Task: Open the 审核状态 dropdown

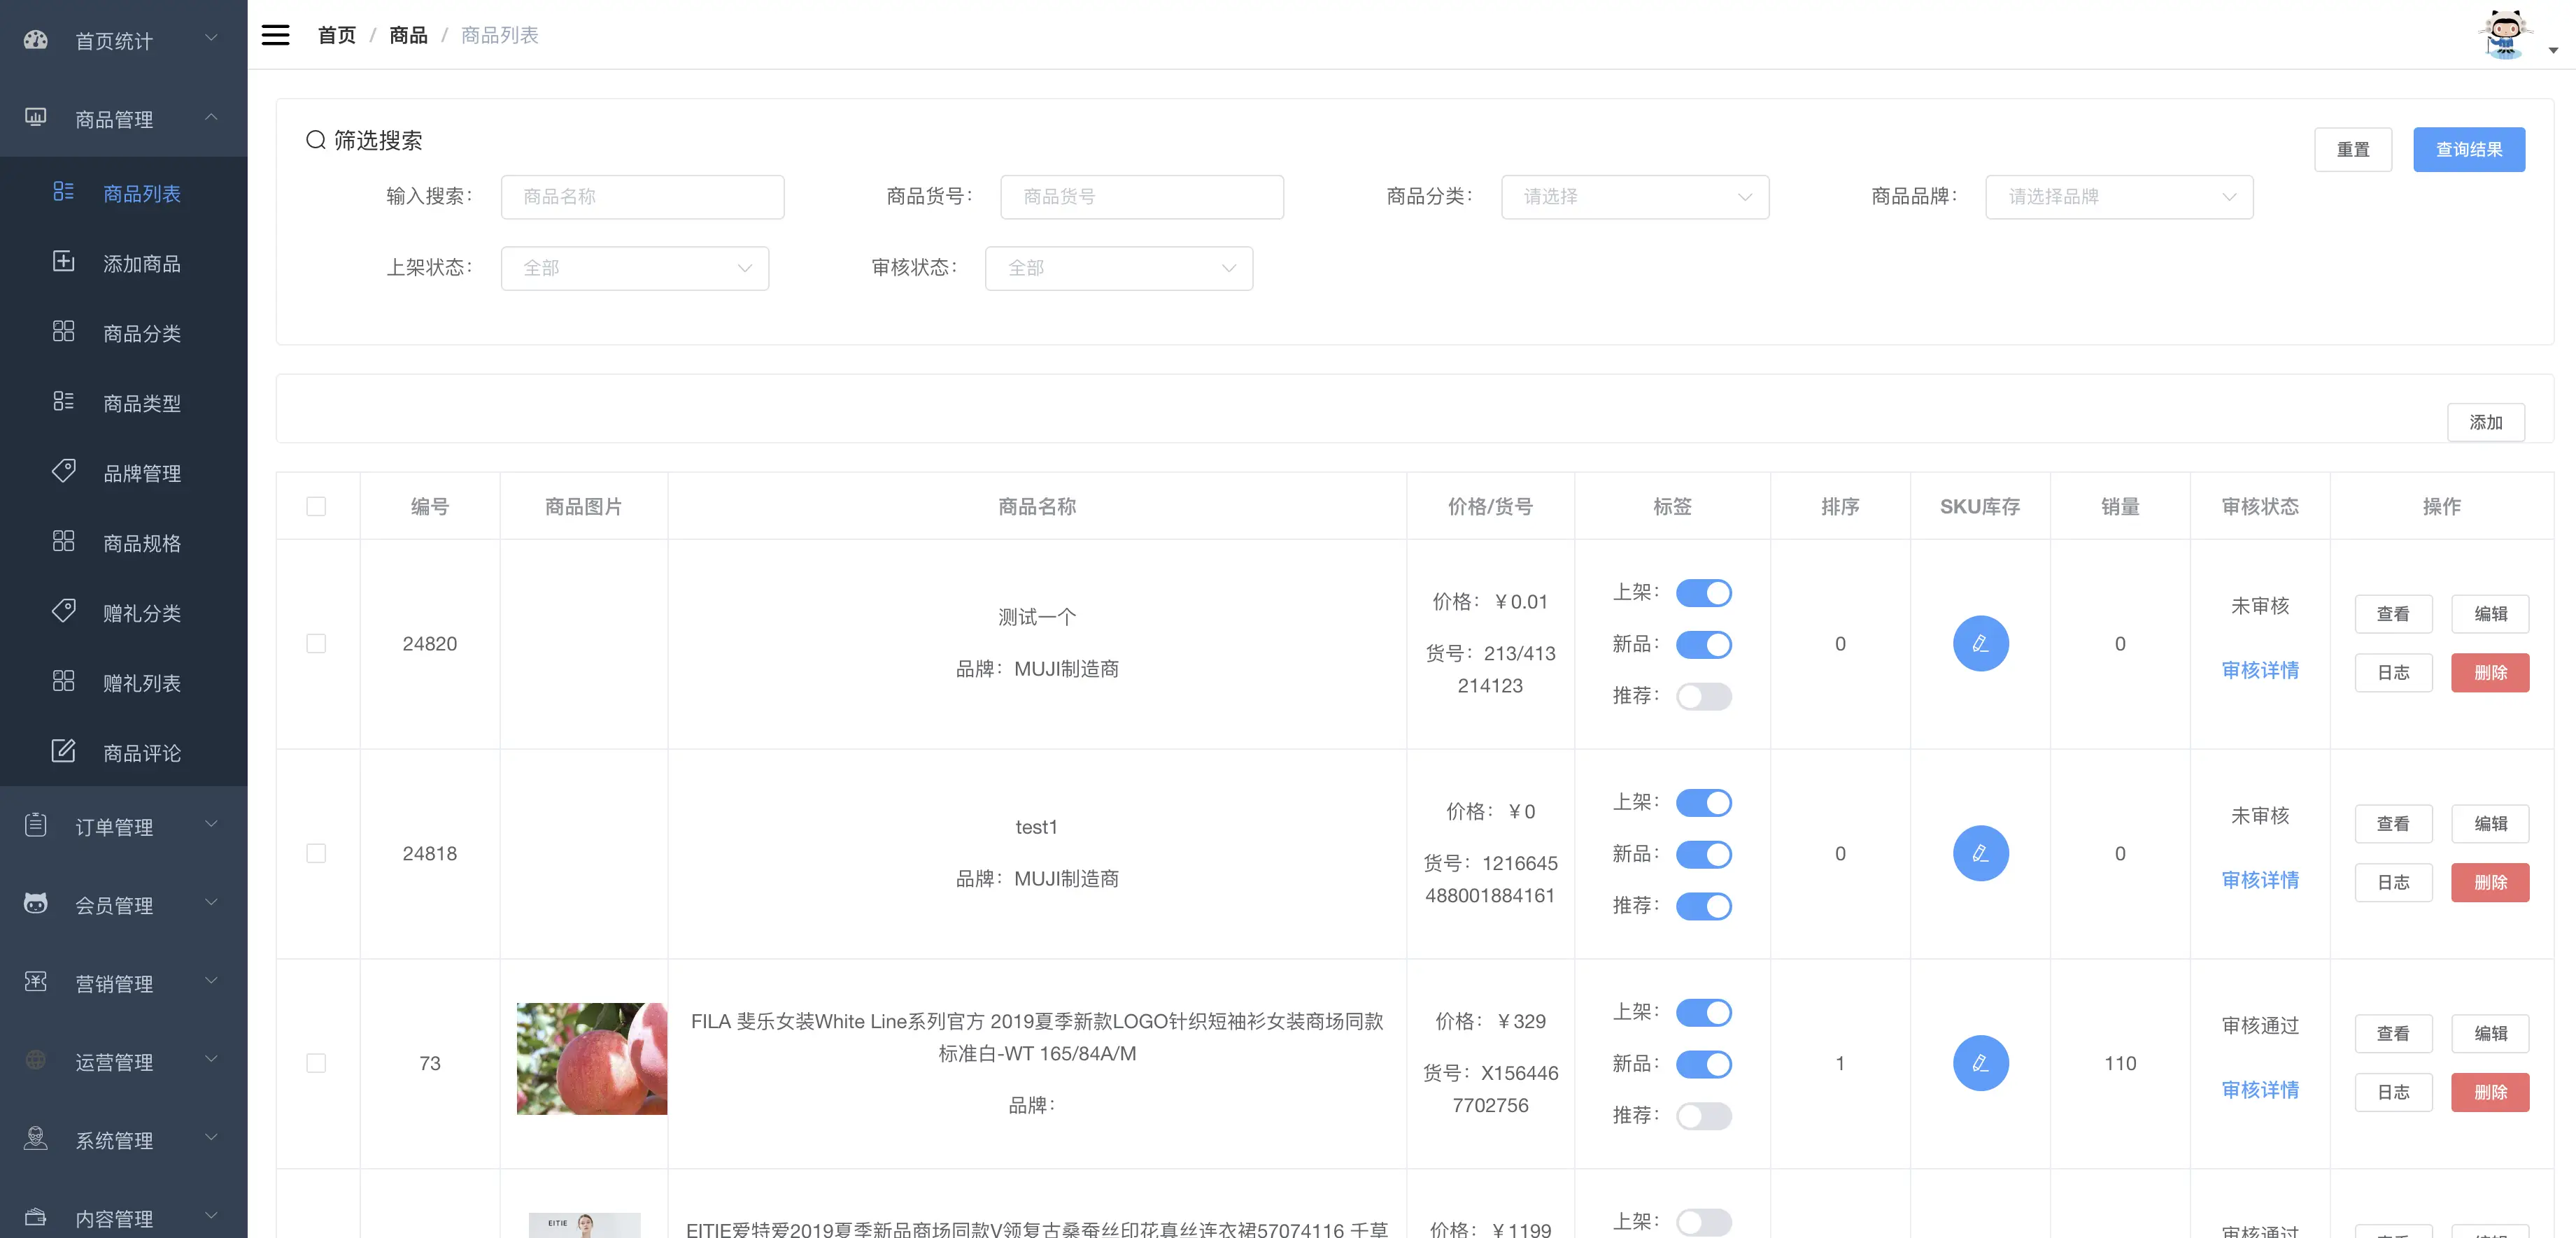Action: tap(1119, 268)
